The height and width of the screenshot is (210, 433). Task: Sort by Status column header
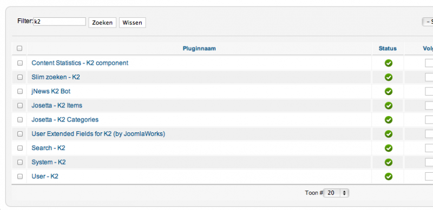tap(388, 49)
